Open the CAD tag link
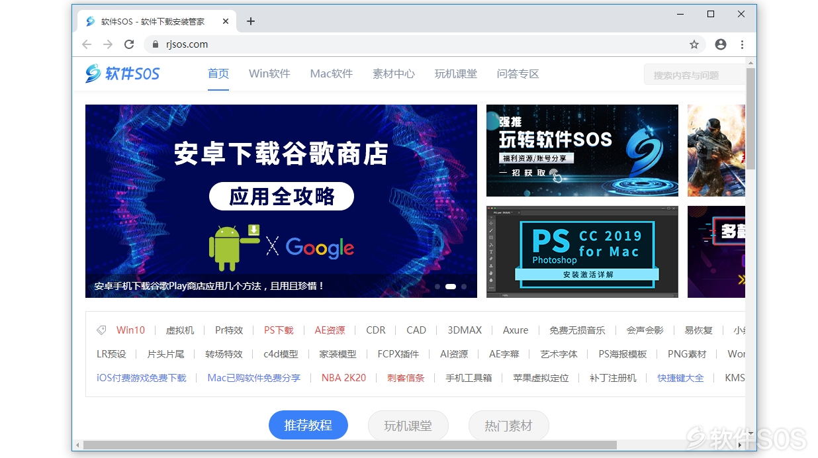Screen dimensions: 818x458 point(416,330)
